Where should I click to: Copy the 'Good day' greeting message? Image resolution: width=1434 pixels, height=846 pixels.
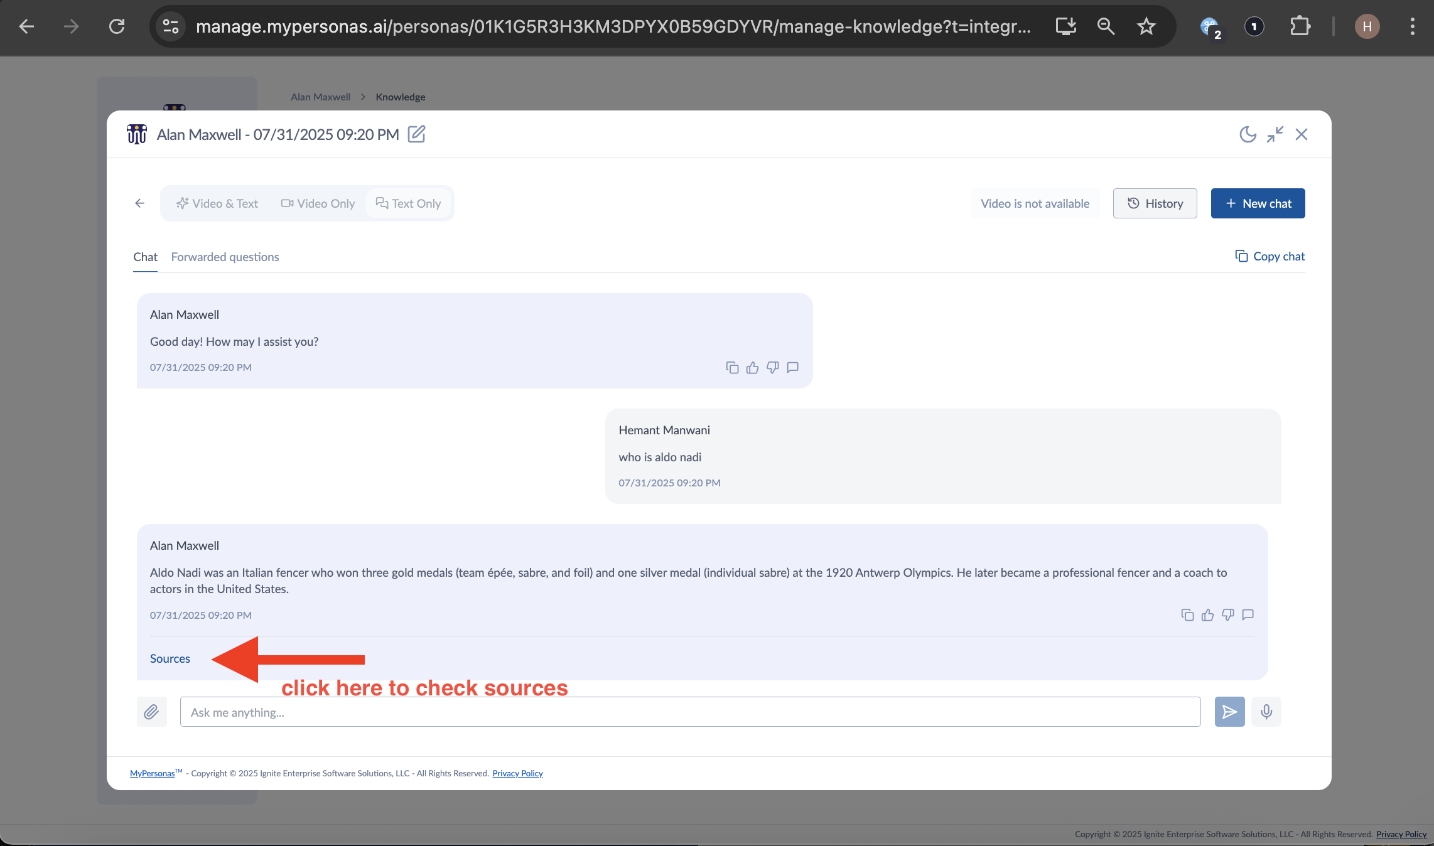click(x=732, y=367)
